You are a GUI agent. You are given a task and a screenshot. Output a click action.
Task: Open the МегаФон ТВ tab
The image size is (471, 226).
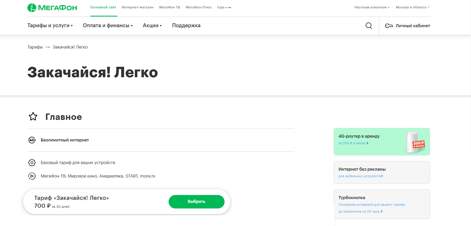170,7
